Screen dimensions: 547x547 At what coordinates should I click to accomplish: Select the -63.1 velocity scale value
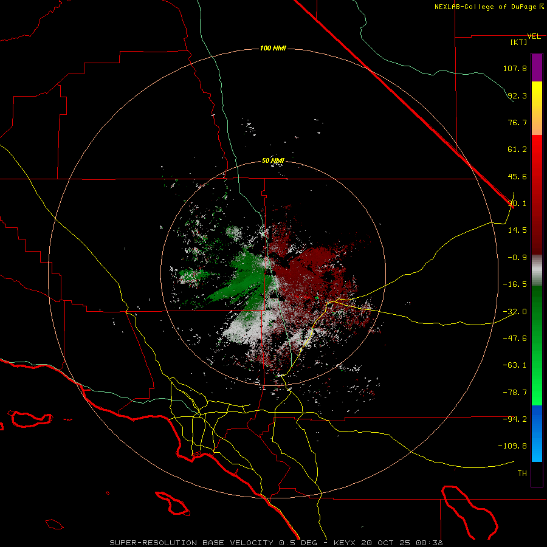515,365
